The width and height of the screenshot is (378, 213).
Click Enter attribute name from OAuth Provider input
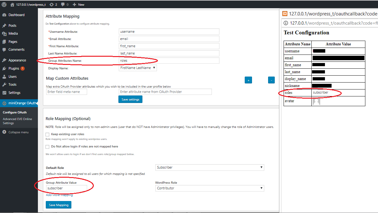pyautogui.click(x=165, y=92)
